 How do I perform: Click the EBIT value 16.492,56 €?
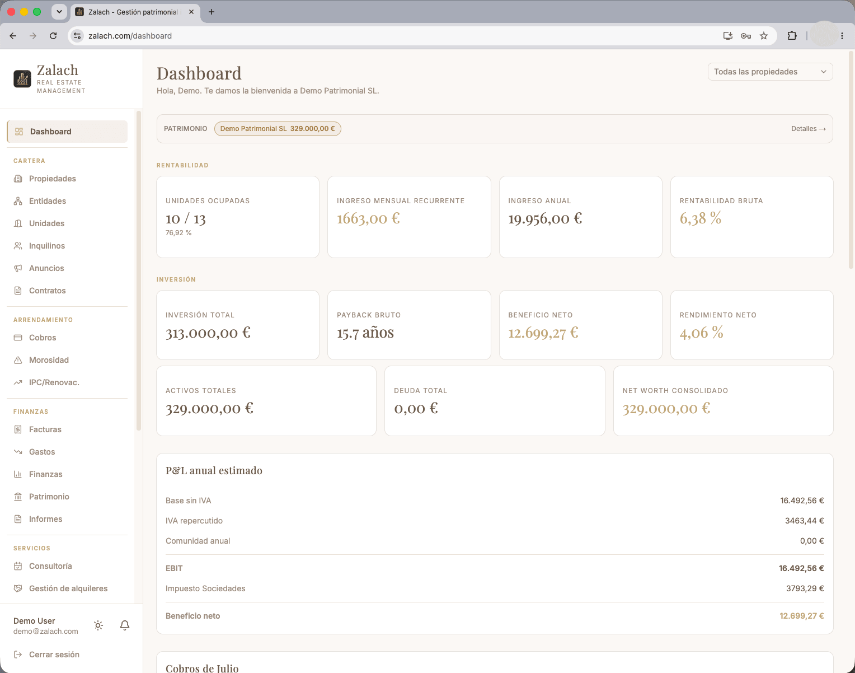[801, 568]
